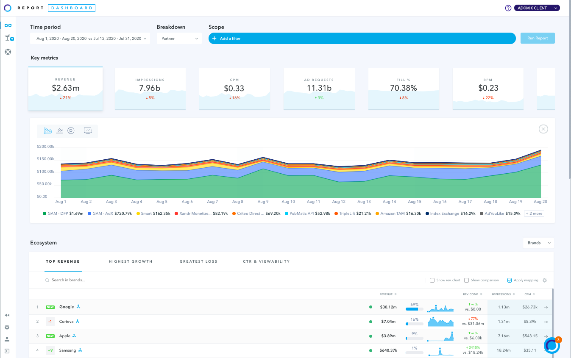This screenshot has width=571, height=358.
Task: Click Google 69% revenue share bar
Action: point(415,309)
